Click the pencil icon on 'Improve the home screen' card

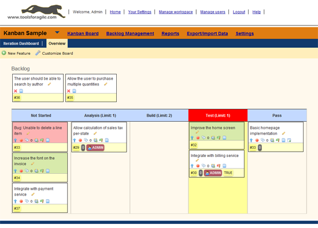click(x=197, y=132)
